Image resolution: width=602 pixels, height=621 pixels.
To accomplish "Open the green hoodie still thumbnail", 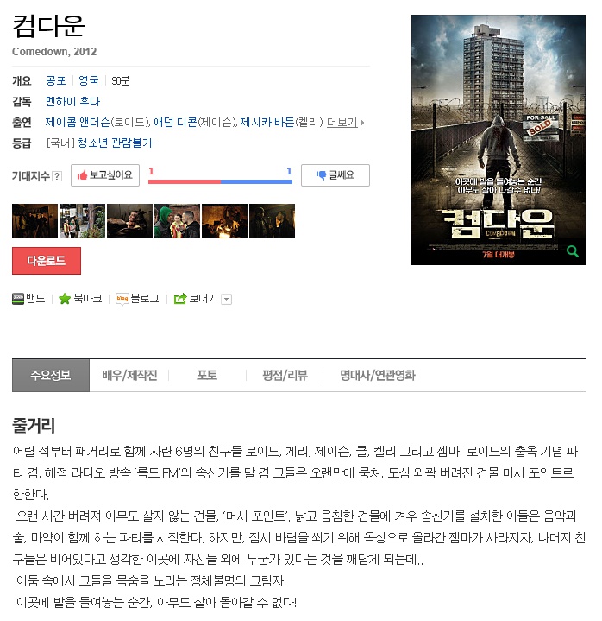I will click(177, 221).
